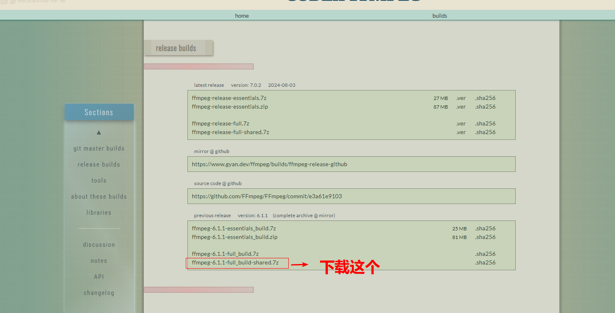
Task: Click the Sections panel header
Action: click(x=99, y=112)
